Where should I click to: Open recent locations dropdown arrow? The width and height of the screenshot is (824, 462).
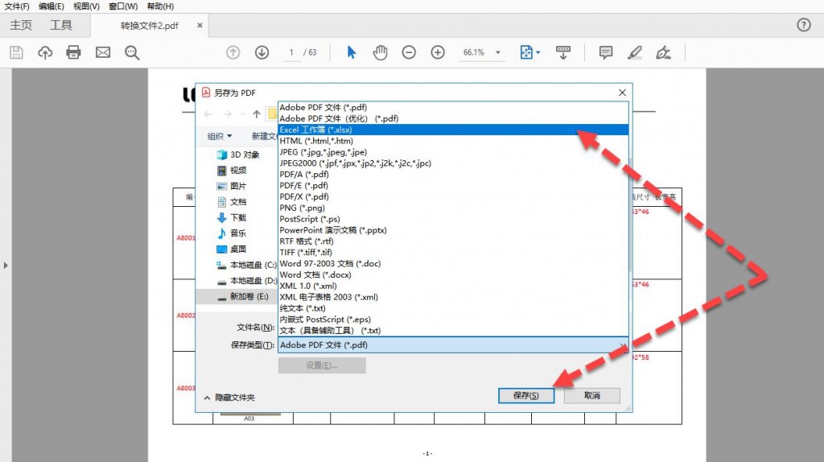[x=243, y=114]
